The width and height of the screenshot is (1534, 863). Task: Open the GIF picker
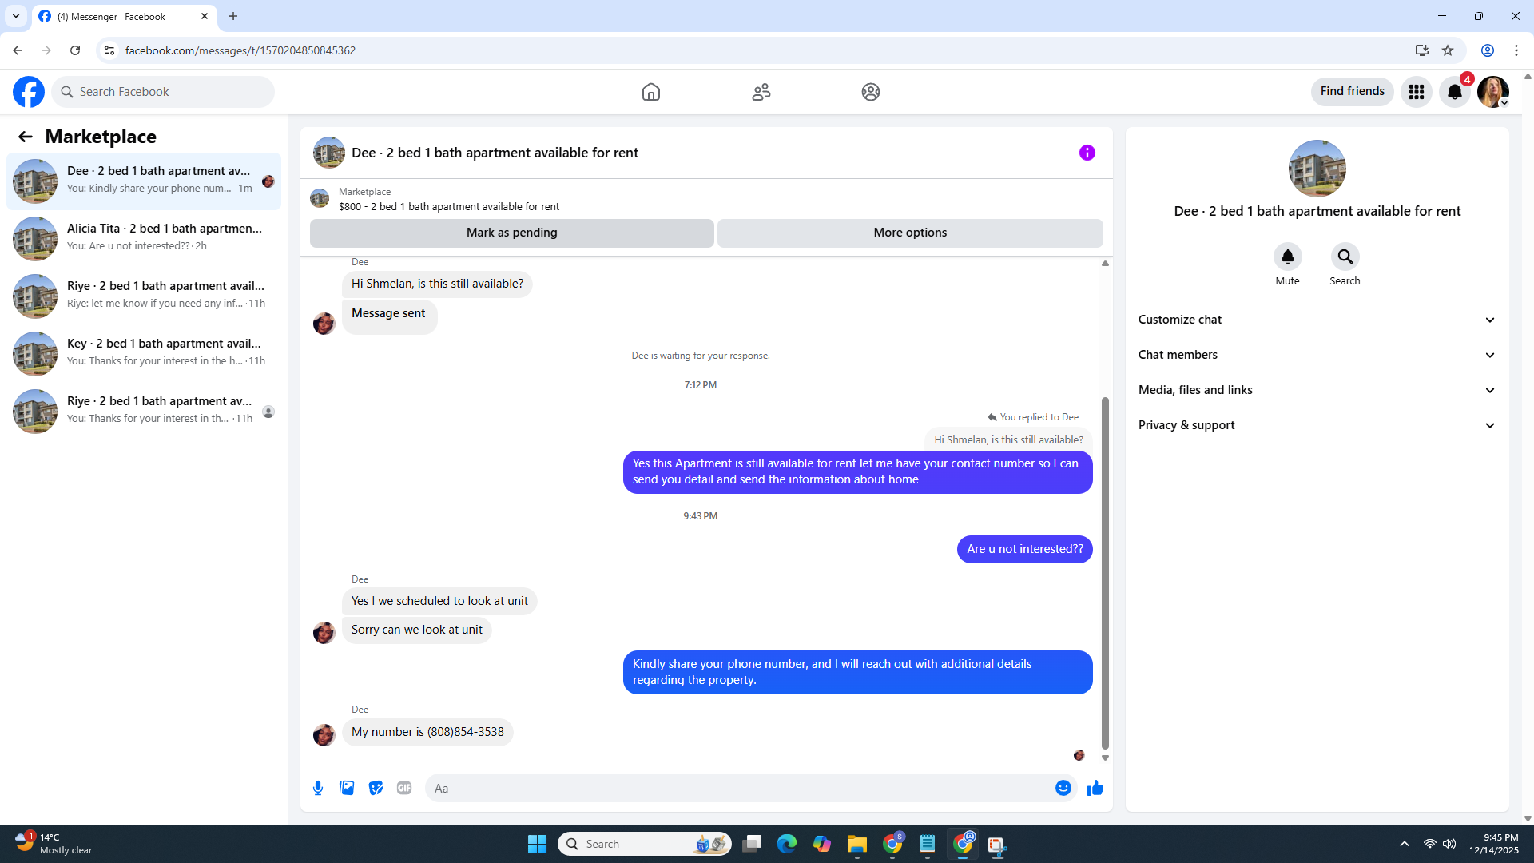coord(404,788)
